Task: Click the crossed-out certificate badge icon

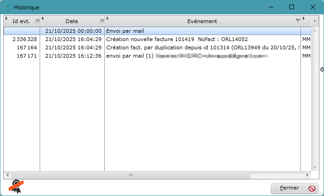Action: (16, 186)
